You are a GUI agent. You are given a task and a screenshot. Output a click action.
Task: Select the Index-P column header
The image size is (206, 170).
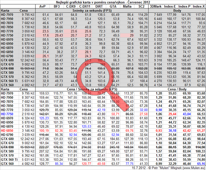point(184,6)
